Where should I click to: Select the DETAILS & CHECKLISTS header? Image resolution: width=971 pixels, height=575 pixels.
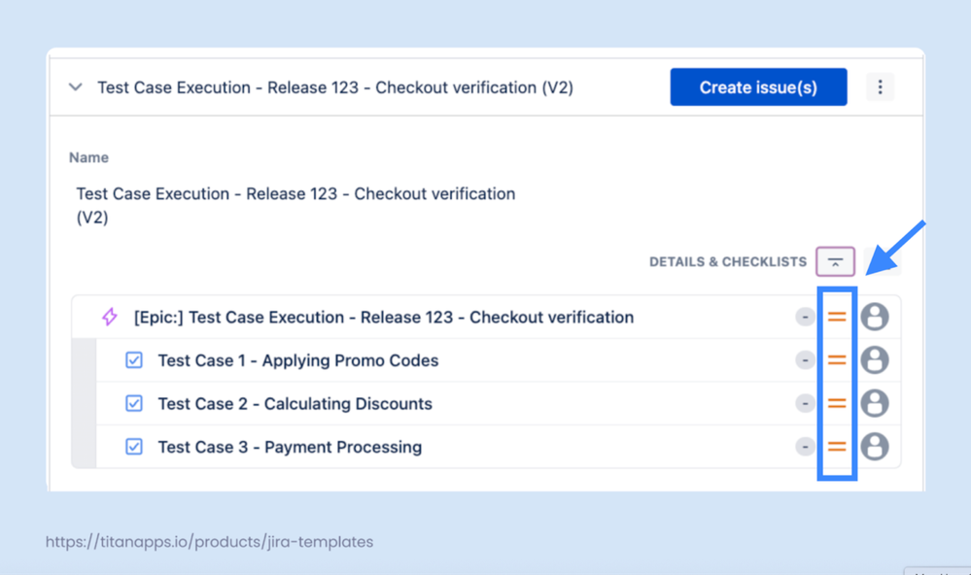pos(727,261)
